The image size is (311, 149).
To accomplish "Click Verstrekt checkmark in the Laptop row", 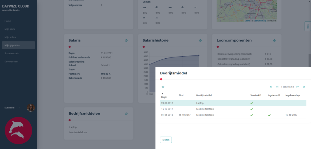I will click(251, 103).
